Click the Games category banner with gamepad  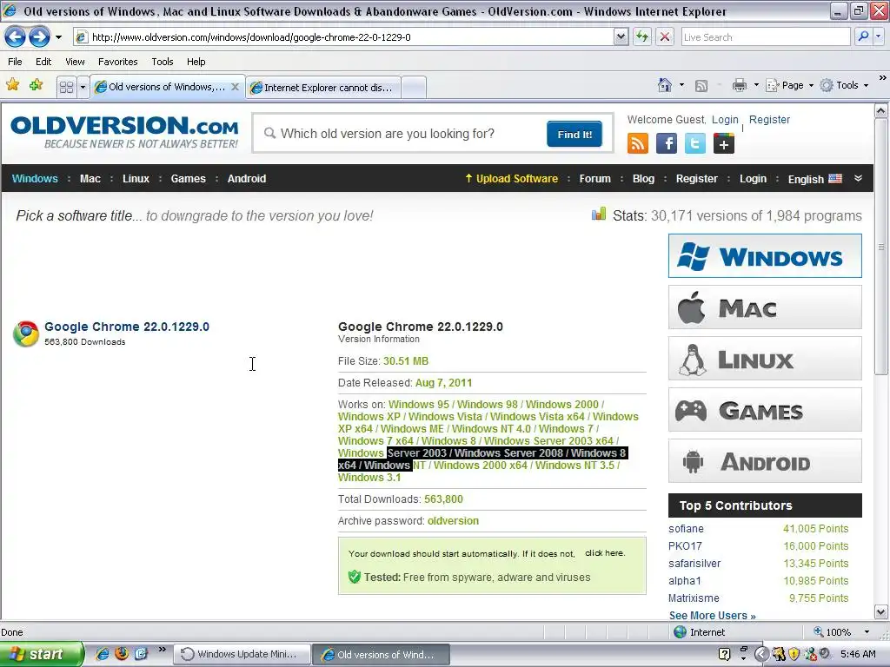765,410
